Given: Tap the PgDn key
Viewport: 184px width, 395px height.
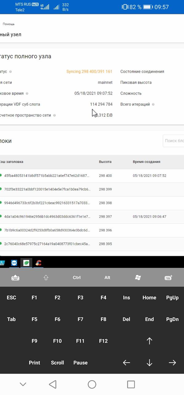Looking at the screenshot, I should [172, 319].
